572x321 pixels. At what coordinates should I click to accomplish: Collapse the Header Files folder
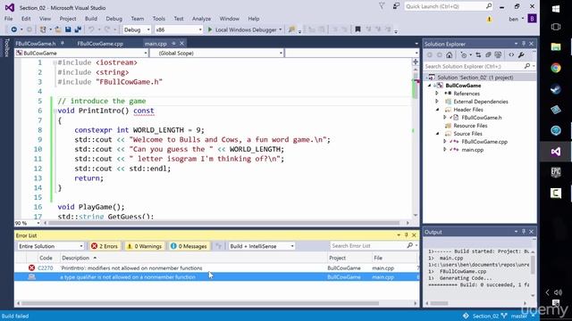(x=437, y=110)
